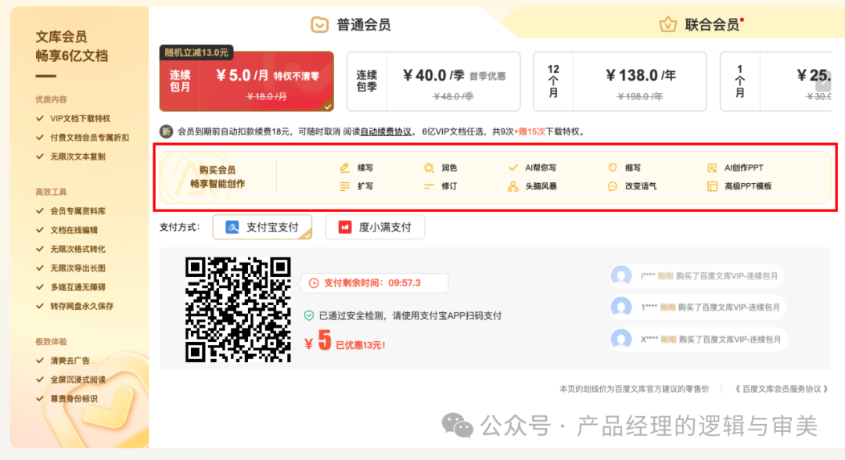The width and height of the screenshot is (845, 460).
Task: Click the payment QR code
Action: coord(238,309)
